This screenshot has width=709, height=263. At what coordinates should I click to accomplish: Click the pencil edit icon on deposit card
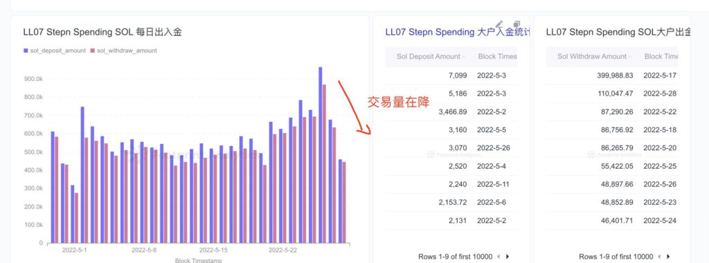click(499, 24)
